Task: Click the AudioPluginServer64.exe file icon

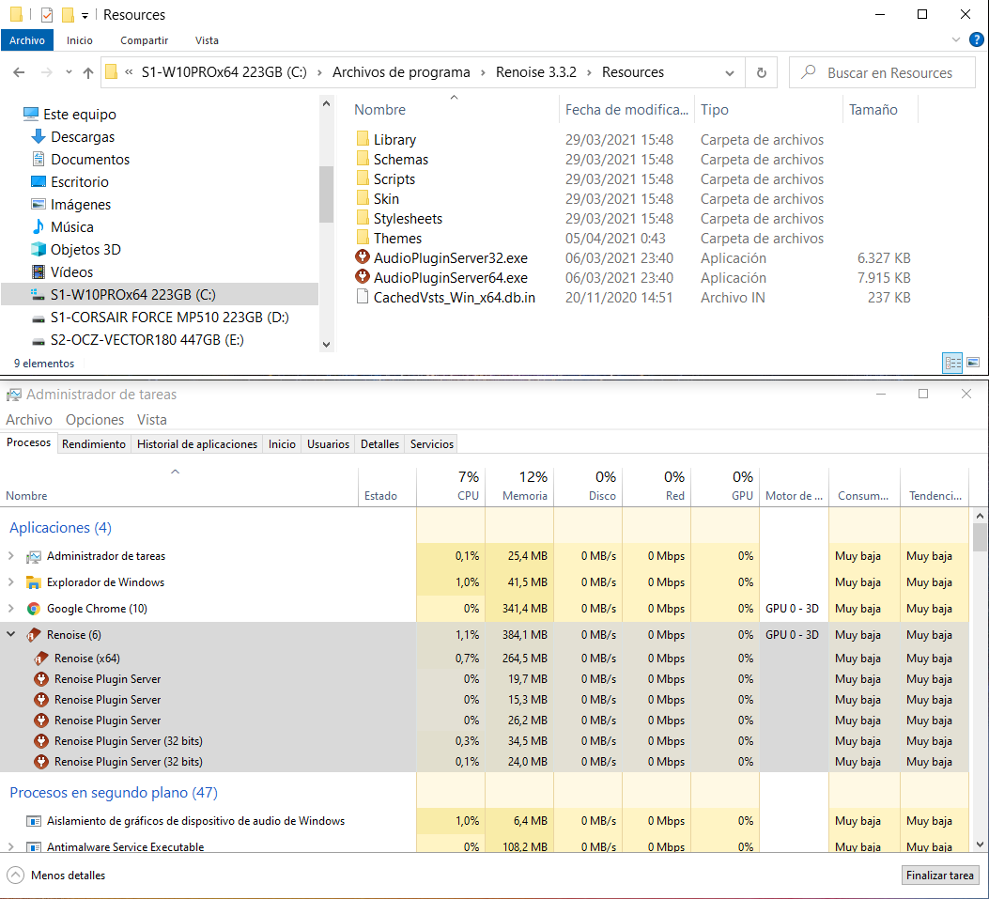Action: click(x=362, y=276)
